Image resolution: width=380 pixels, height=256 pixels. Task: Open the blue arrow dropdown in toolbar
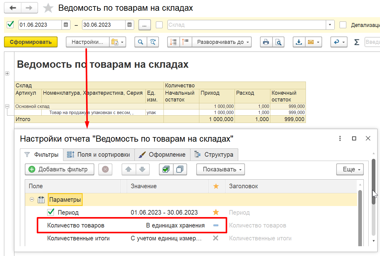(x=339, y=42)
